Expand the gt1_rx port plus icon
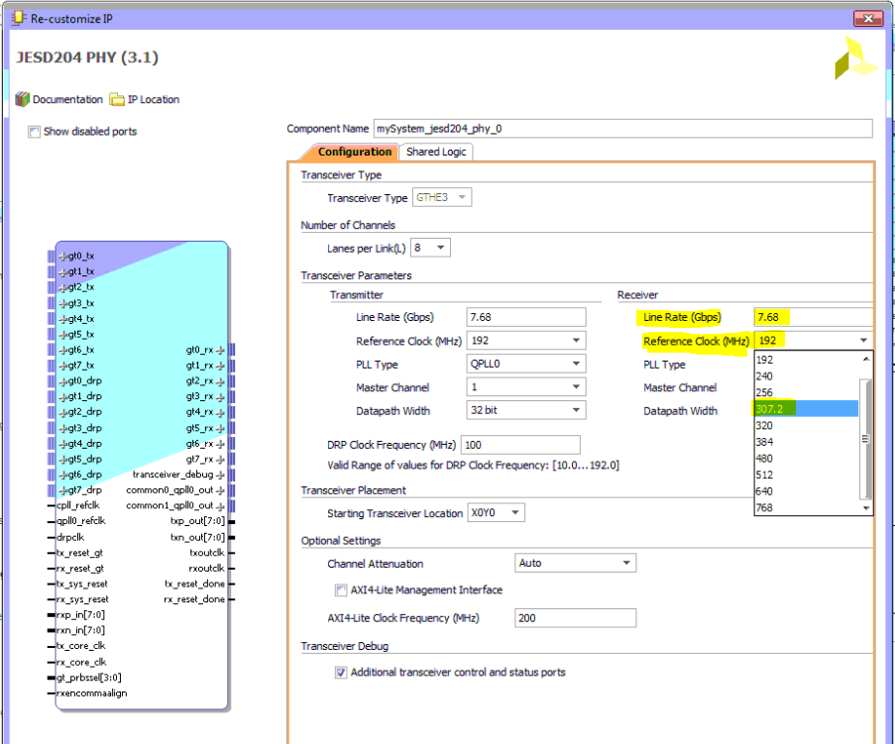Image resolution: width=895 pixels, height=744 pixels. [220, 366]
